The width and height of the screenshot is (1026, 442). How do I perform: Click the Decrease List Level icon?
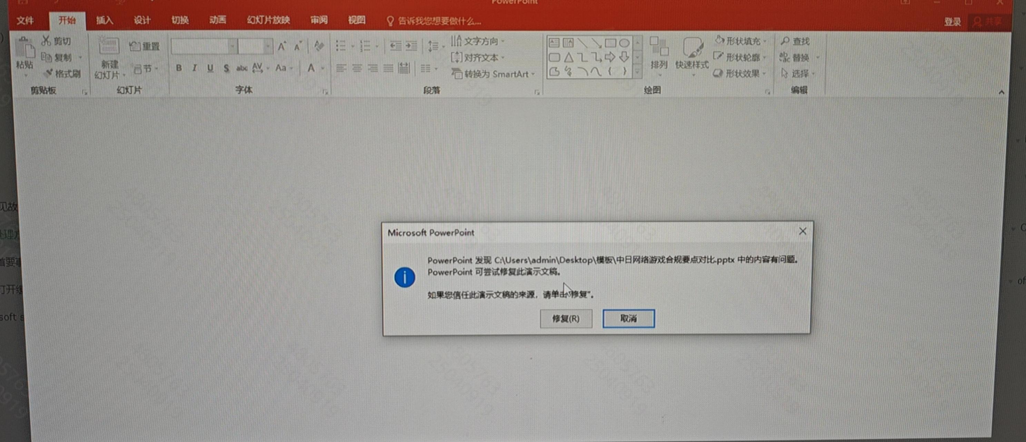tap(395, 46)
